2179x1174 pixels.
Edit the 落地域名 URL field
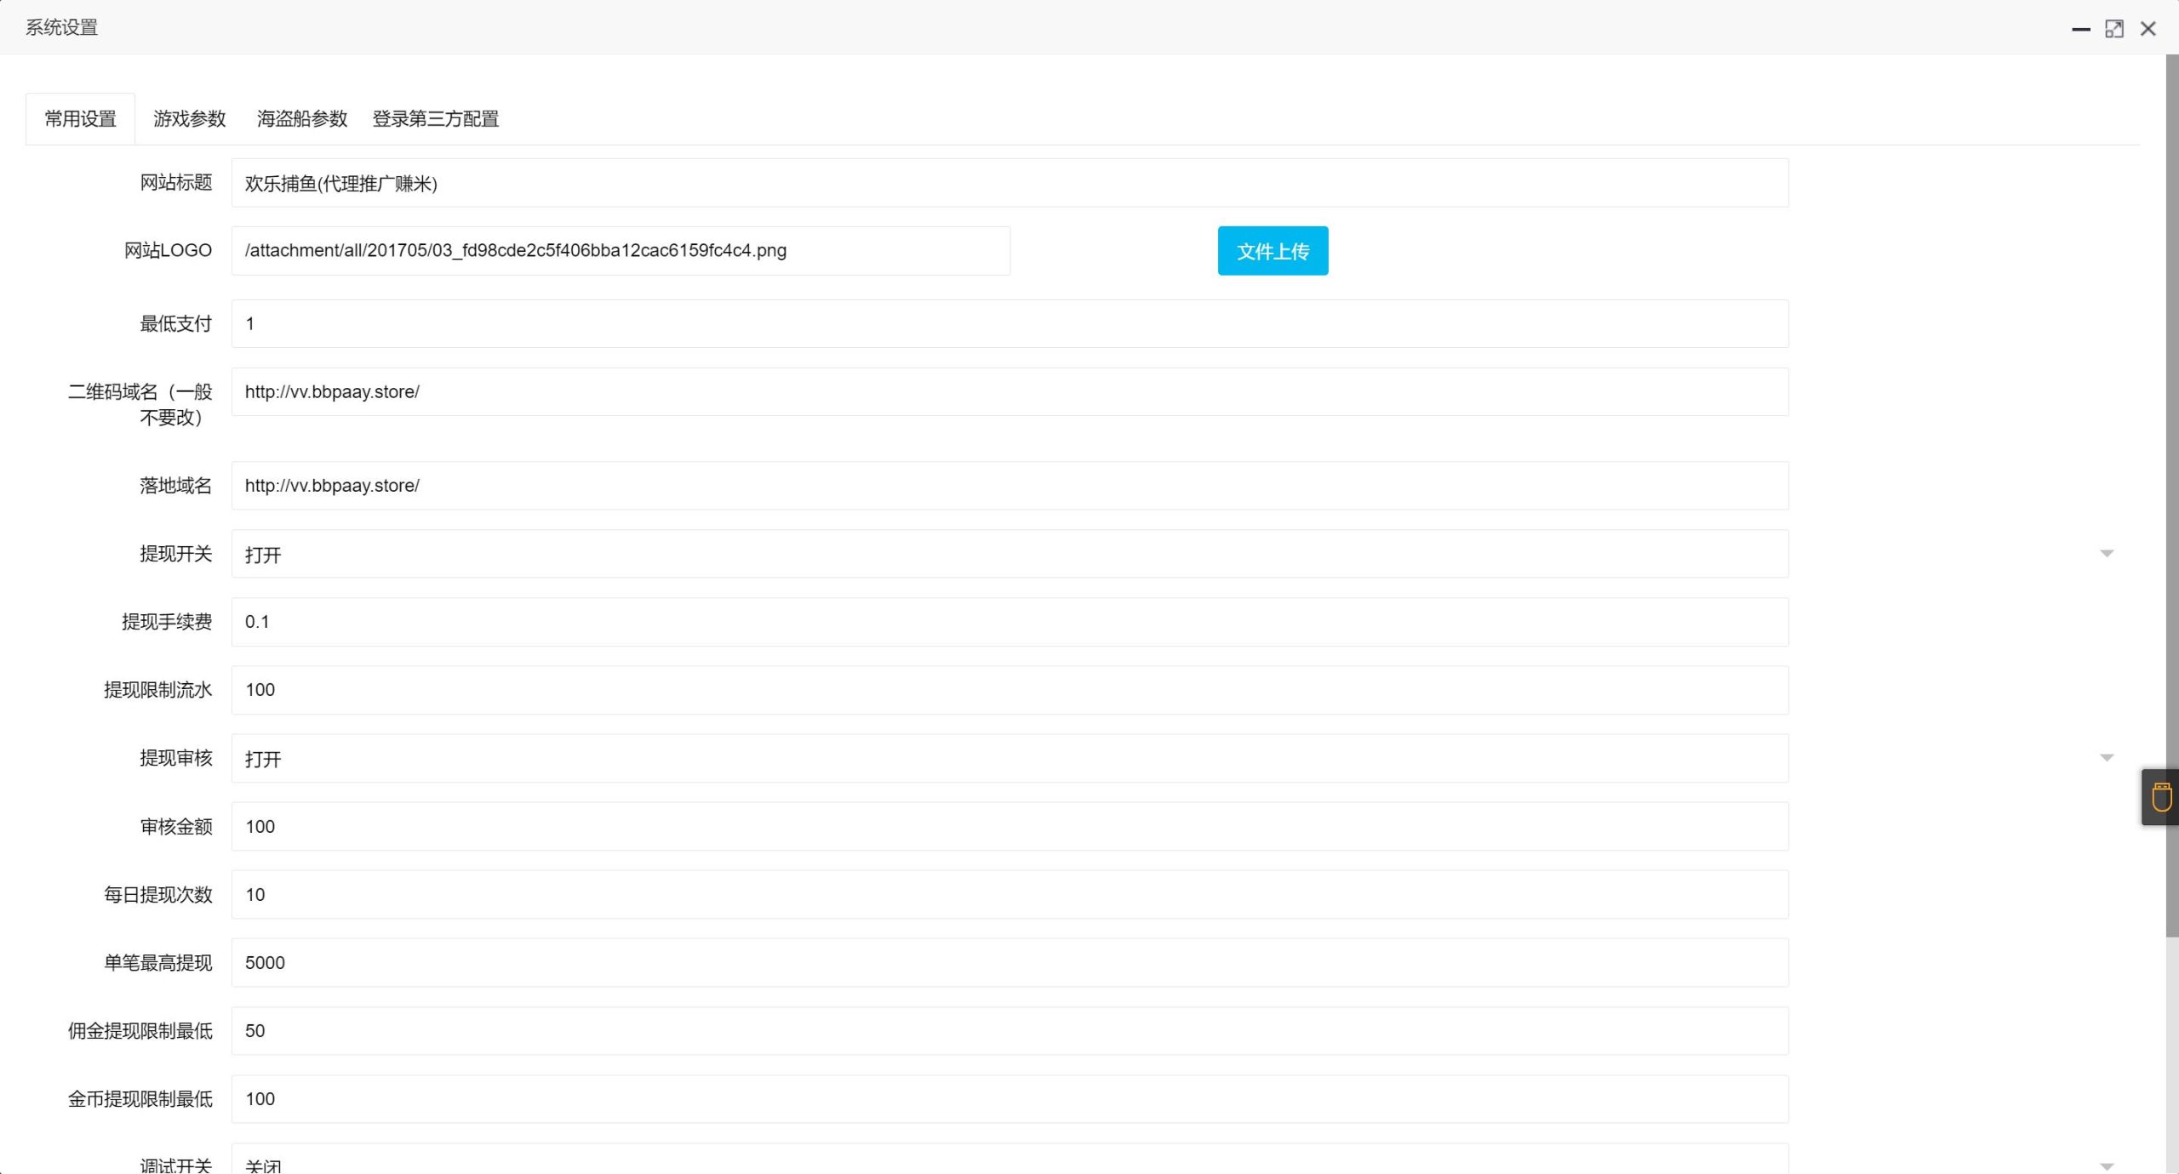pos(1009,486)
